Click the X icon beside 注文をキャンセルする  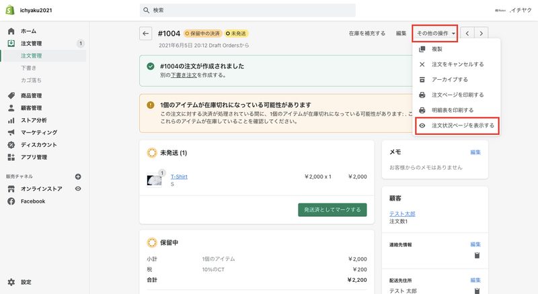[422, 64]
